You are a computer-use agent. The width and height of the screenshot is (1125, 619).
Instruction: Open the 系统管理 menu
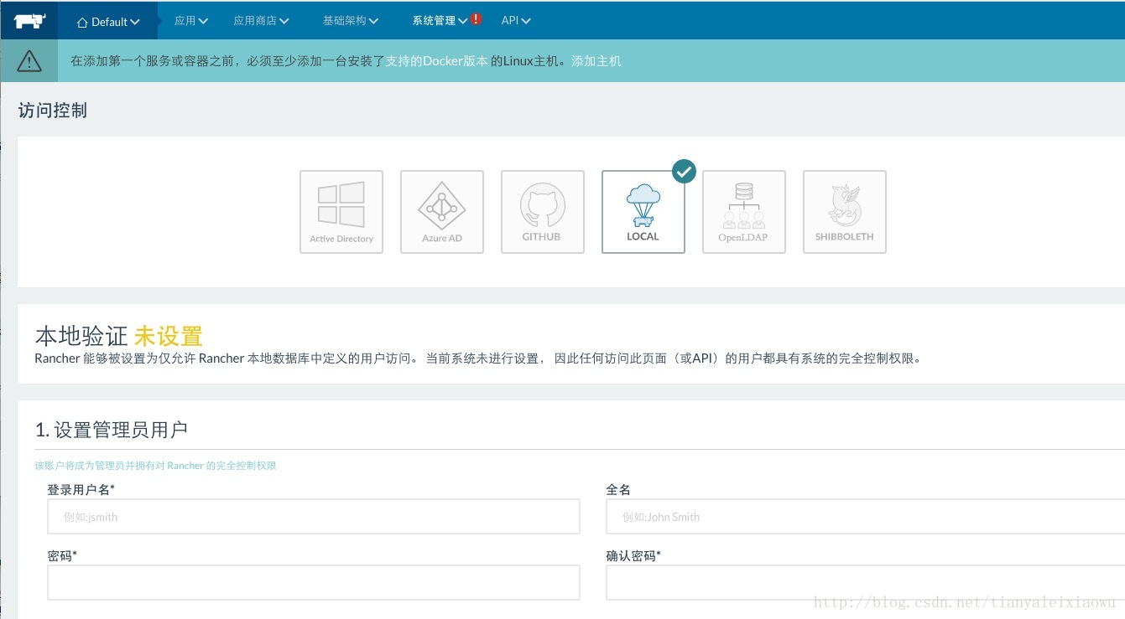(440, 21)
